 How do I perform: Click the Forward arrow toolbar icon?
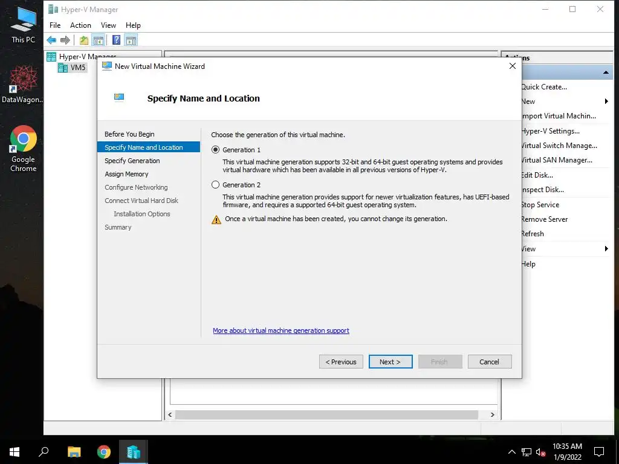click(x=65, y=40)
